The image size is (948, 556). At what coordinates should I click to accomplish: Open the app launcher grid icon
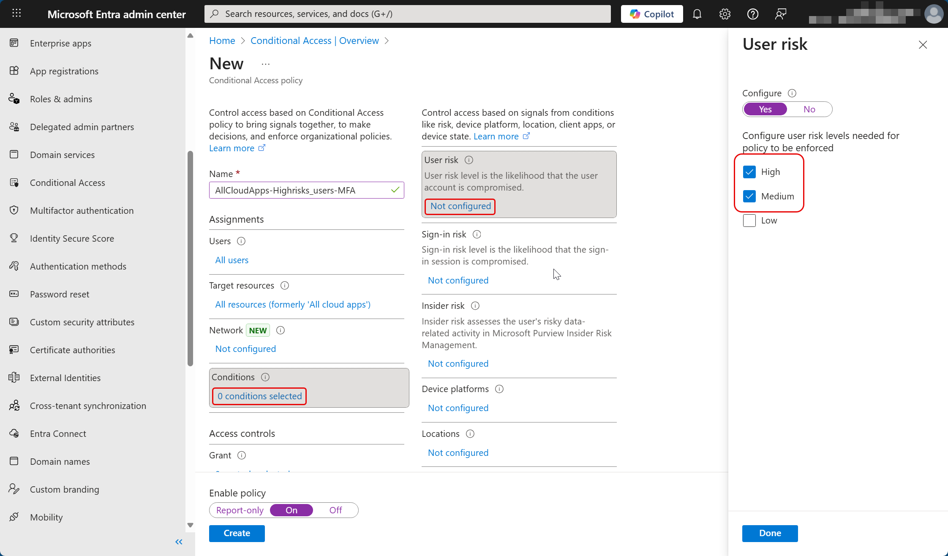[x=16, y=14]
